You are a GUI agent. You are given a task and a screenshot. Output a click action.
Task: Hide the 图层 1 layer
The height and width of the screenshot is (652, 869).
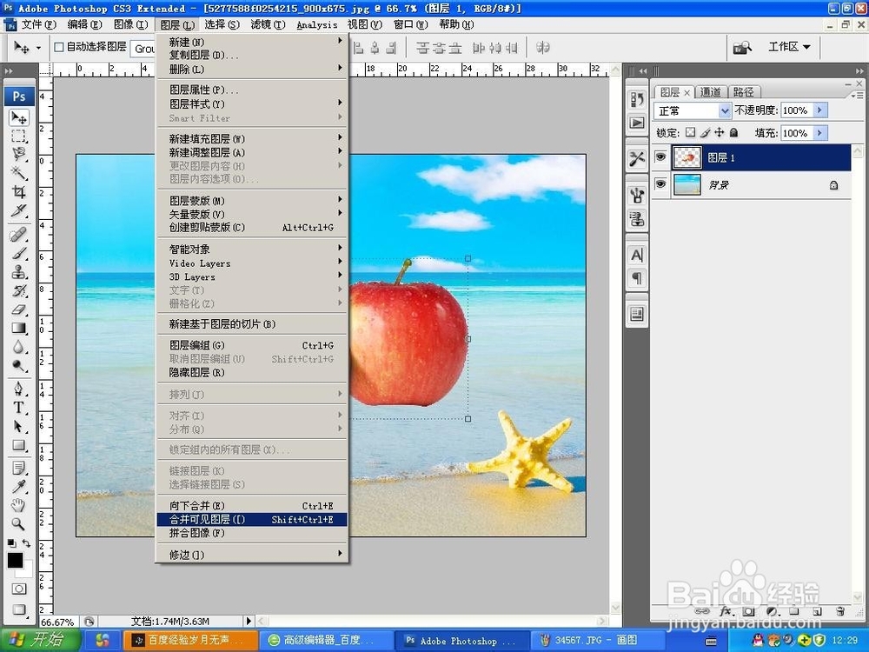pos(661,157)
